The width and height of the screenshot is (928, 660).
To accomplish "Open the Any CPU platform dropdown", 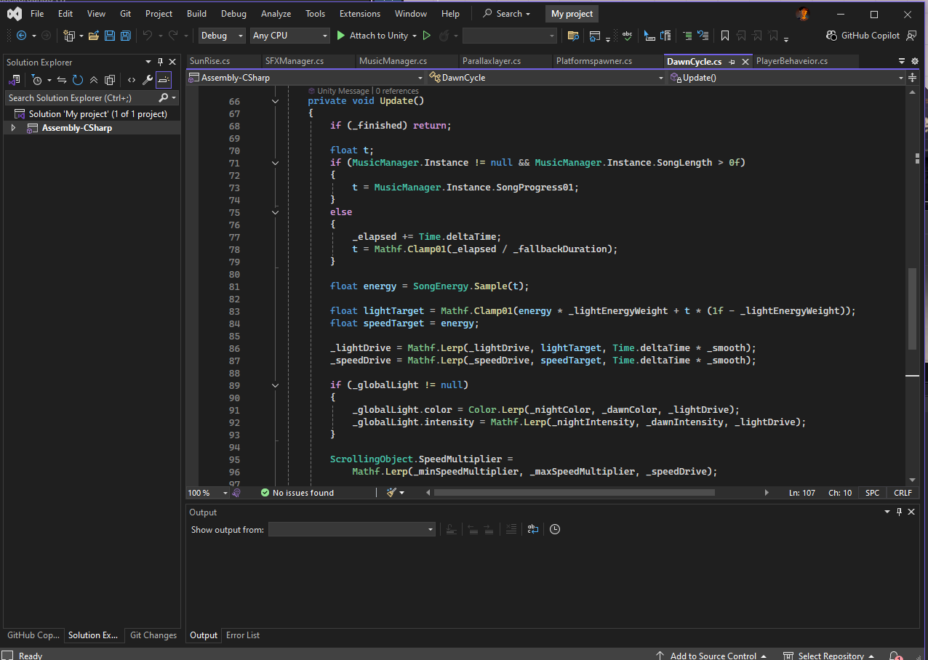I will [x=290, y=36].
